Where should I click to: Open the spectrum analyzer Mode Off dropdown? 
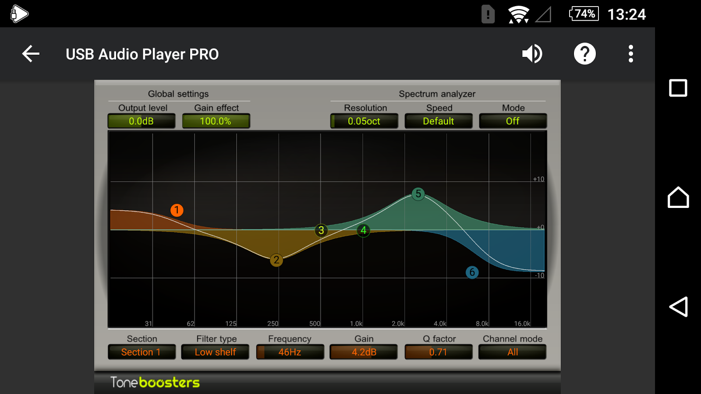pyautogui.click(x=513, y=121)
